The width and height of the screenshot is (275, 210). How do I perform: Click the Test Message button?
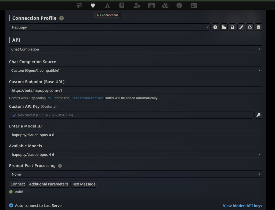coord(84,184)
